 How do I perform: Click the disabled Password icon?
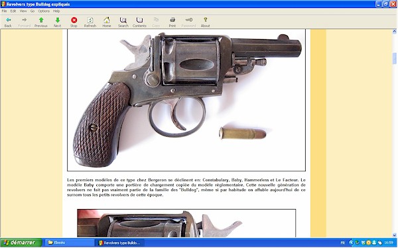pyautogui.click(x=188, y=20)
